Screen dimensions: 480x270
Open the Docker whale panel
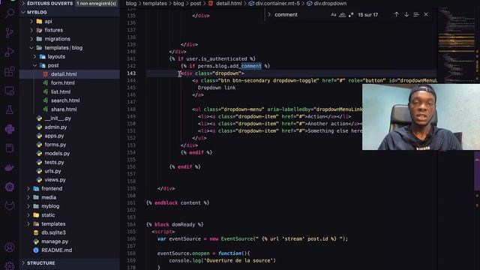[x=10, y=167]
